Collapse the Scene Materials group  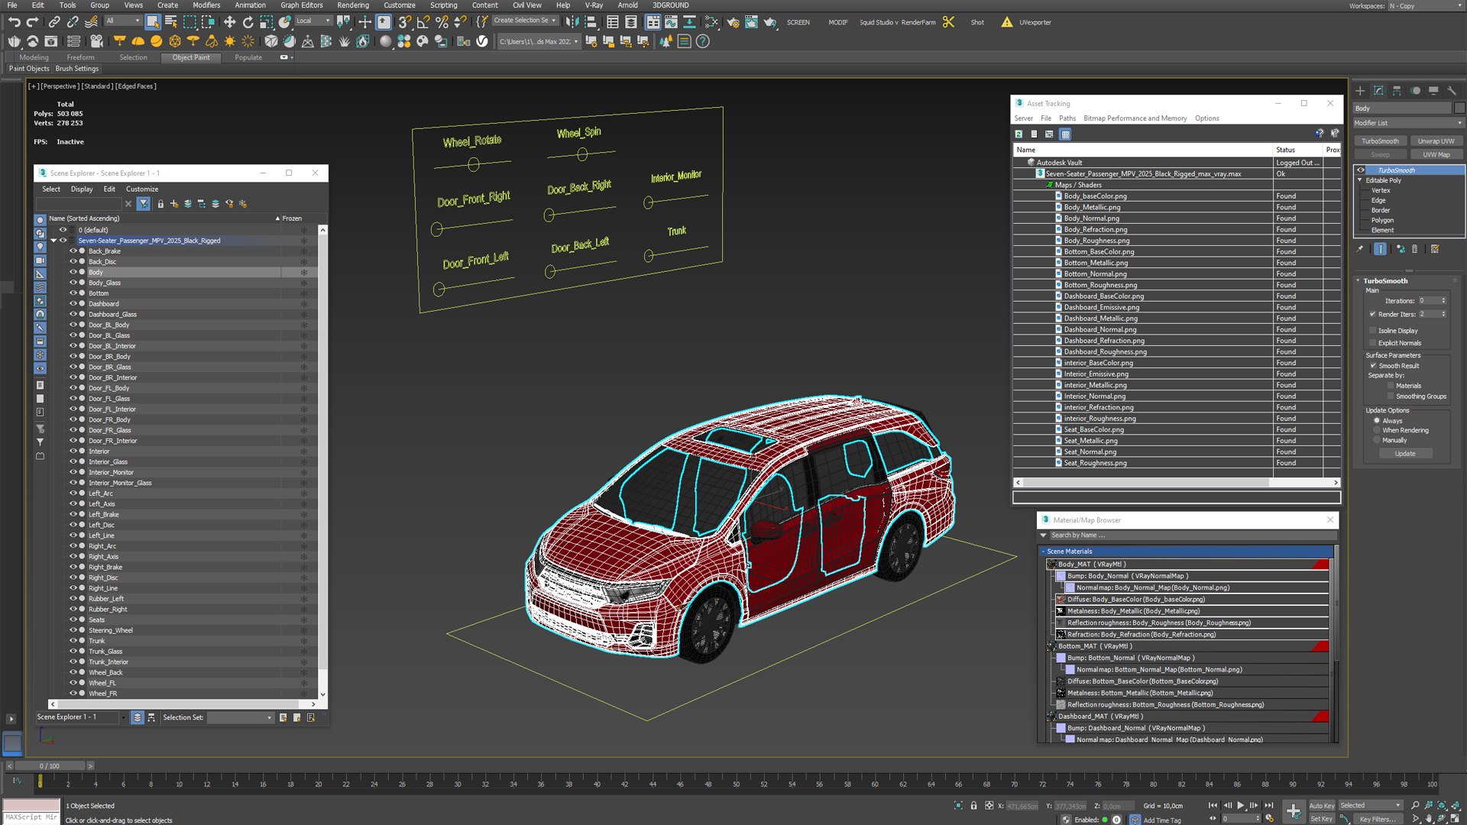click(1043, 552)
